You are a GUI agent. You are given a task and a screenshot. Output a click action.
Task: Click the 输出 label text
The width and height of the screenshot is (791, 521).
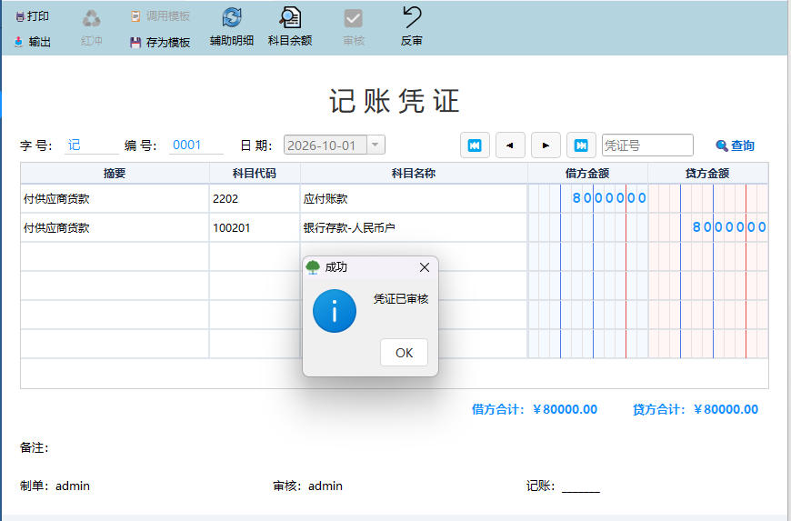click(x=39, y=42)
